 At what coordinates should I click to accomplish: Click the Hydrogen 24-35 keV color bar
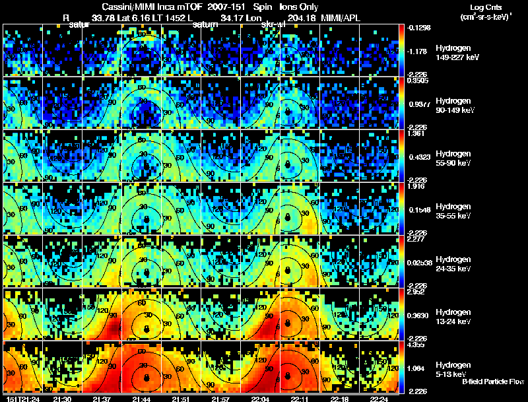(401, 261)
